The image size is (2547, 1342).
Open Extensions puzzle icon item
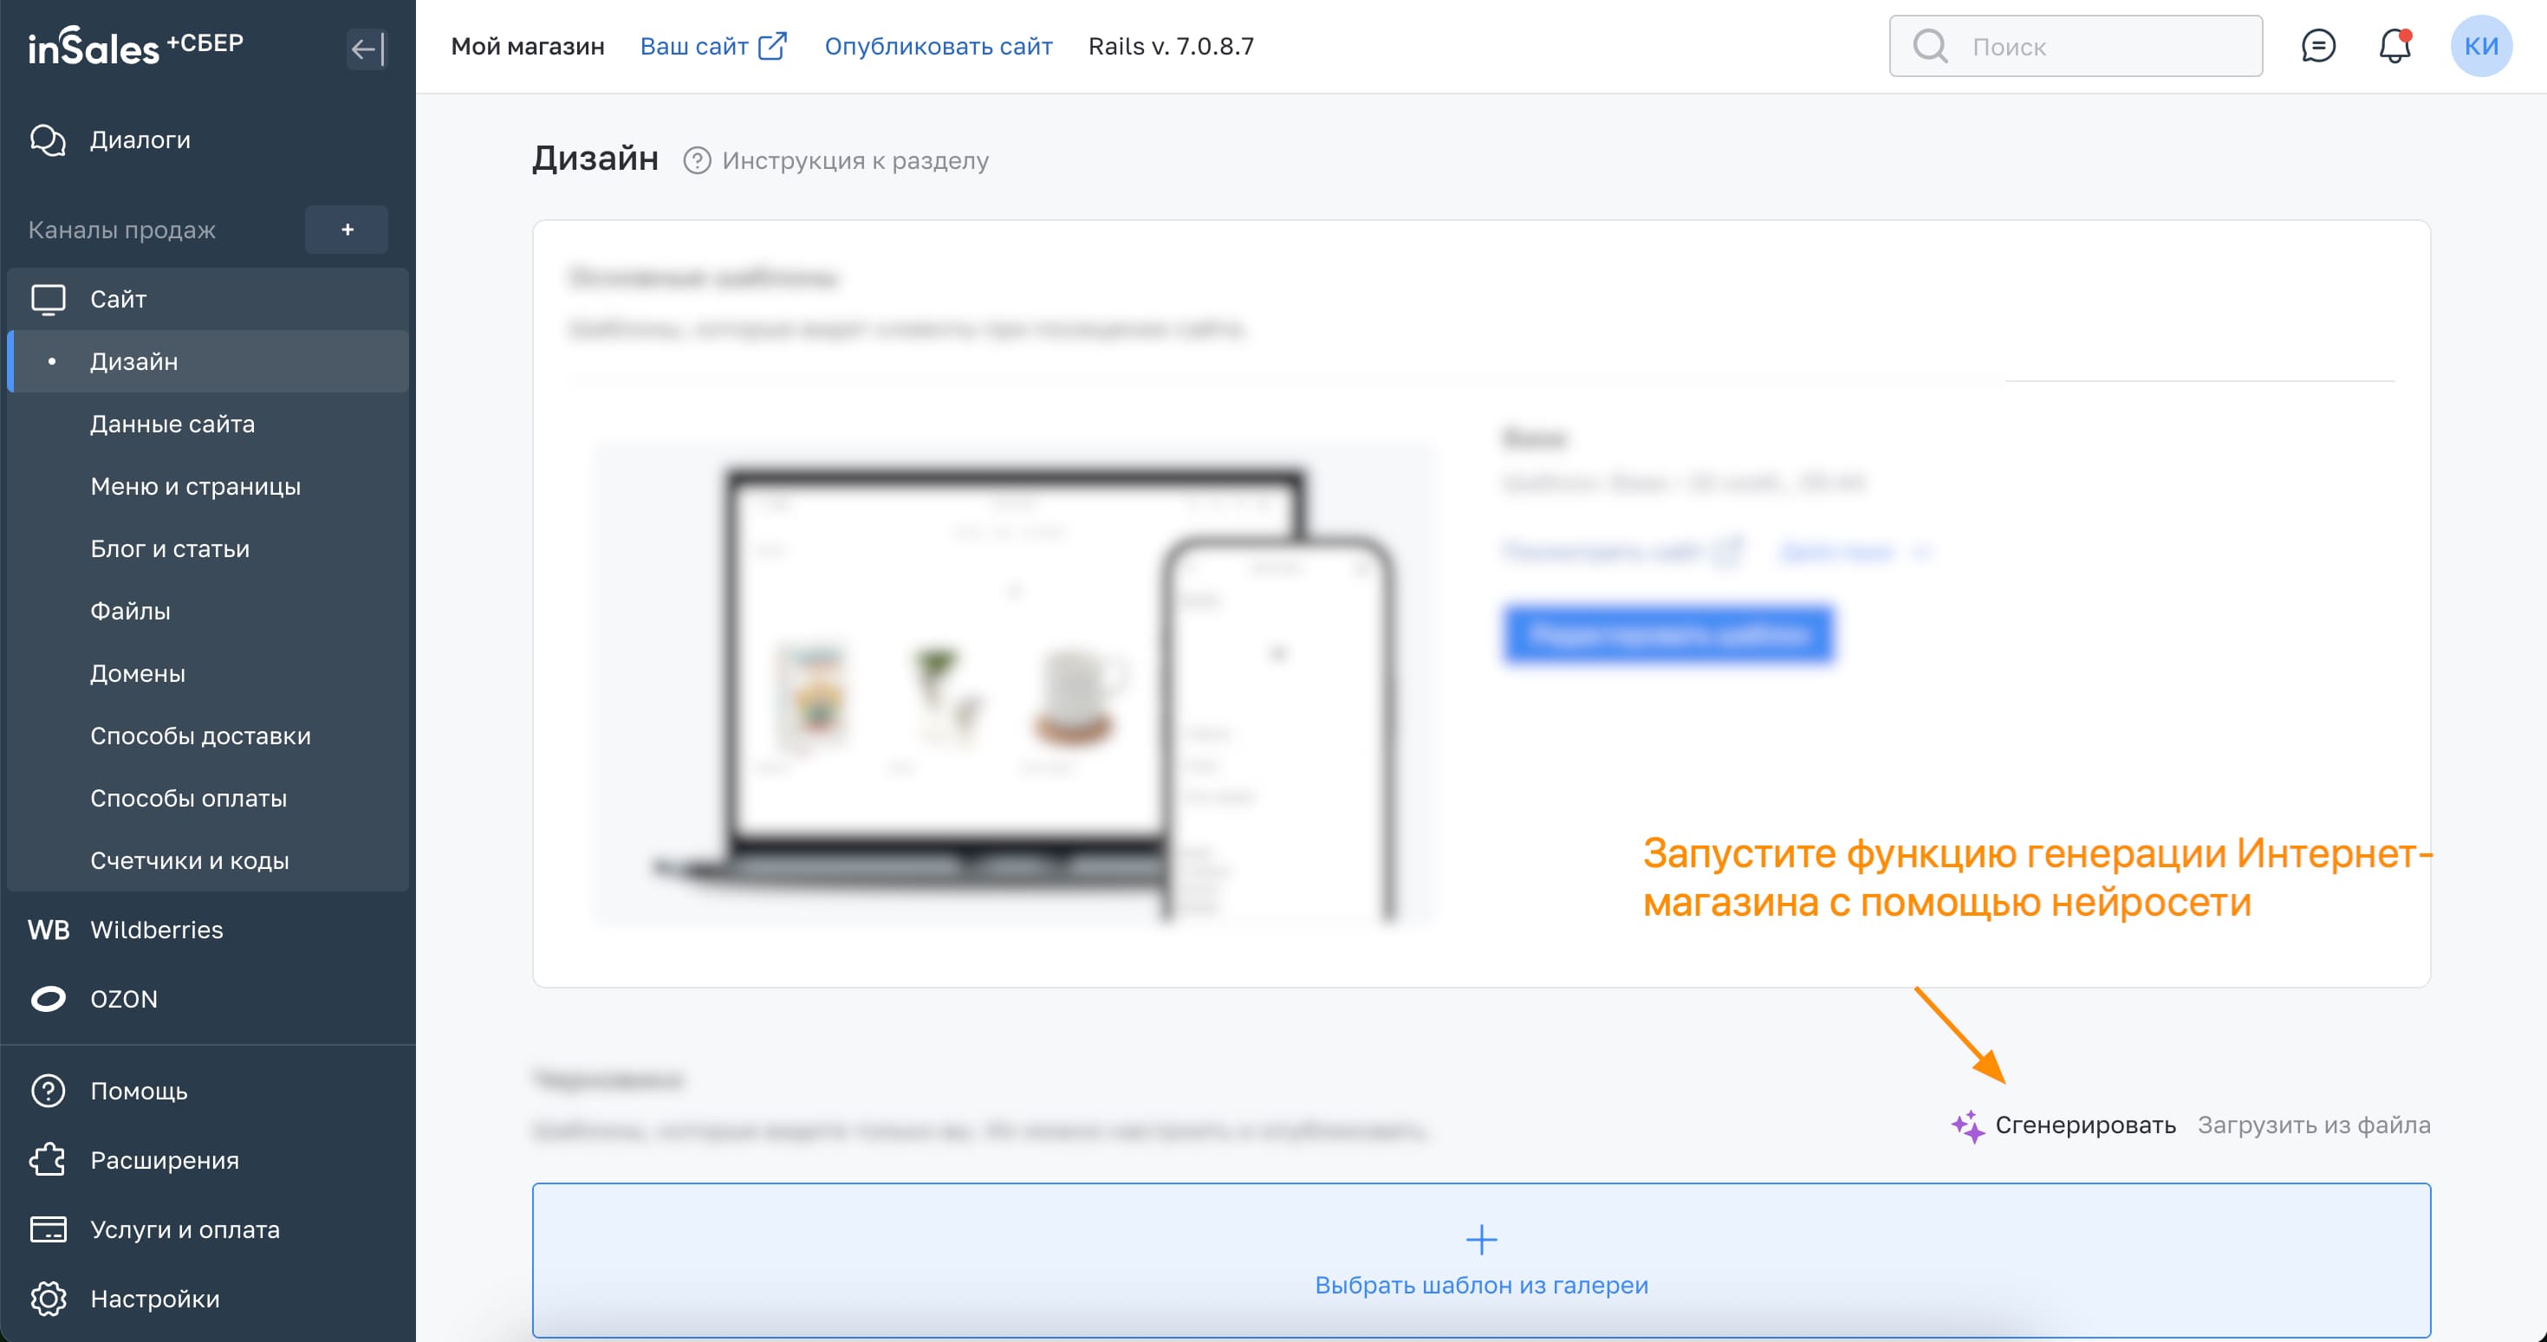pyautogui.click(x=48, y=1159)
